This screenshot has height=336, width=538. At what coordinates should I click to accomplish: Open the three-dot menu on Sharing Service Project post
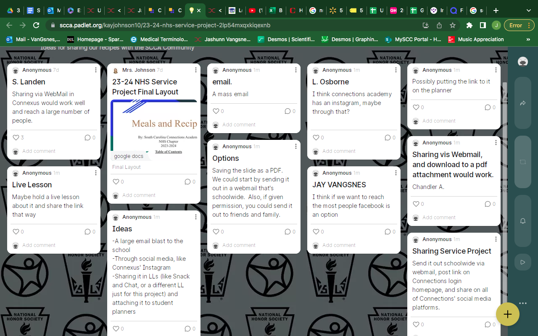496,239
